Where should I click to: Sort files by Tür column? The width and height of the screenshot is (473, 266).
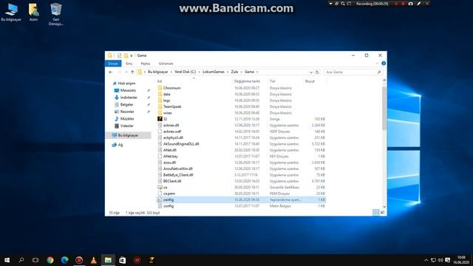(x=273, y=81)
